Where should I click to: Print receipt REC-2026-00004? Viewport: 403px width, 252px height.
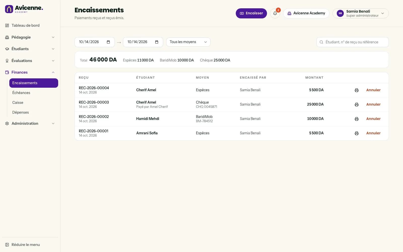(357, 90)
